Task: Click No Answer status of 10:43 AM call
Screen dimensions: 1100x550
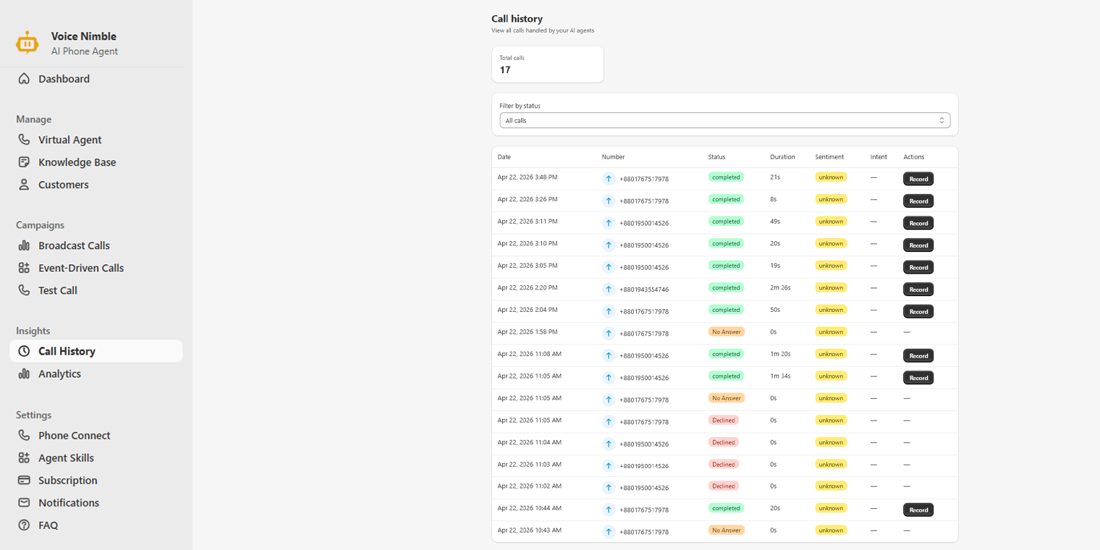Action: point(727,530)
